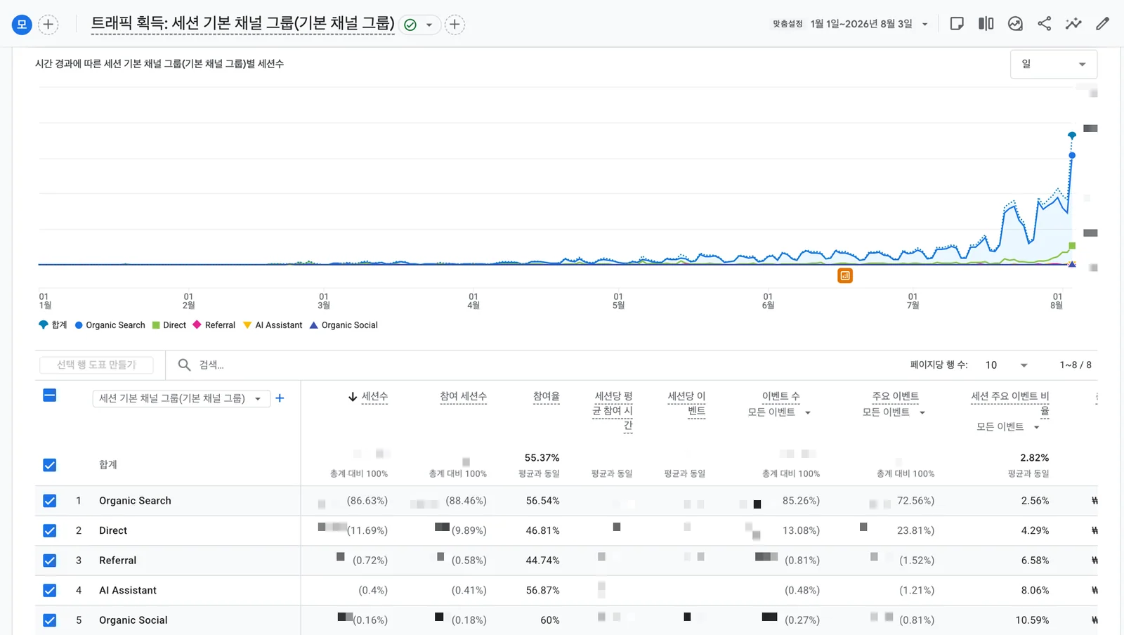1124x635 pixels.
Task: Click the 'Organic Search' row label
Action: [x=135, y=501]
